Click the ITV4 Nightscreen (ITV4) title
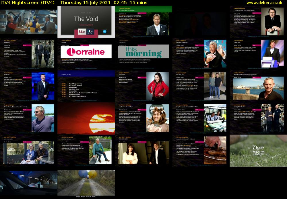Screen dimensions: 287x199 pos(28,3)
